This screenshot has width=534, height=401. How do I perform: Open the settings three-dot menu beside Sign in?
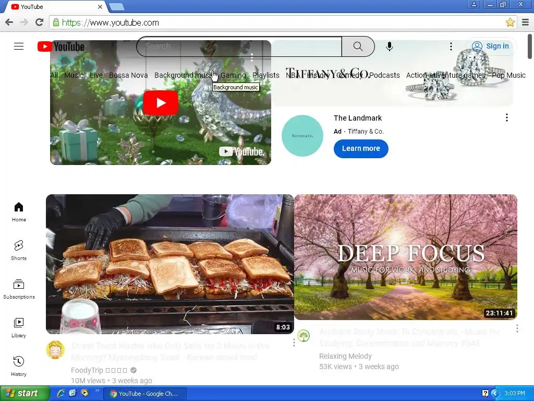point(451,46)
